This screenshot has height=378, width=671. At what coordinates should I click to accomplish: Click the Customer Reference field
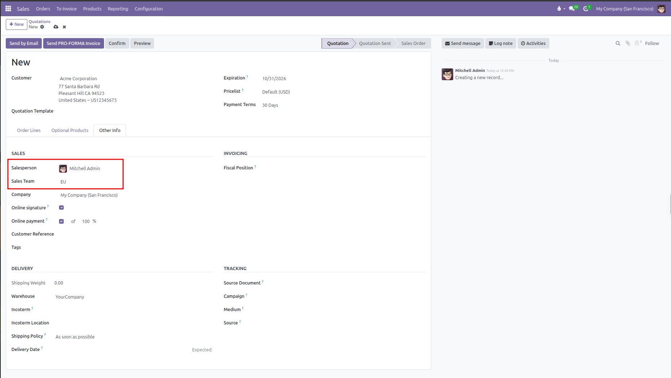pos(136,234)
